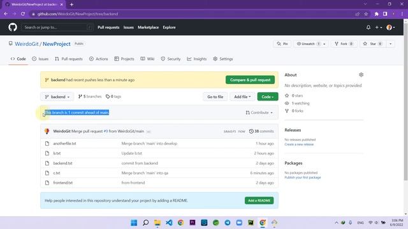Open the Security tab
The width and height of the screenshot is (408, 229).
click(171, 59)
